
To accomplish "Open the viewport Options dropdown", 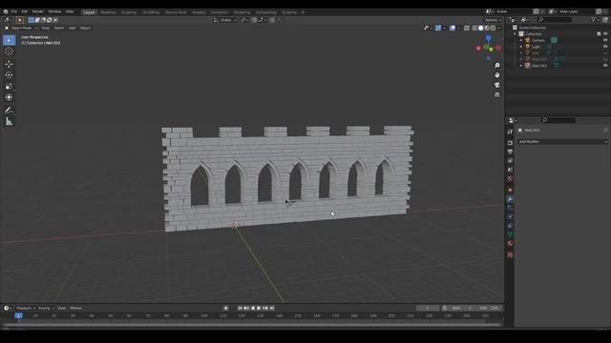I will [x=493, y=20].
